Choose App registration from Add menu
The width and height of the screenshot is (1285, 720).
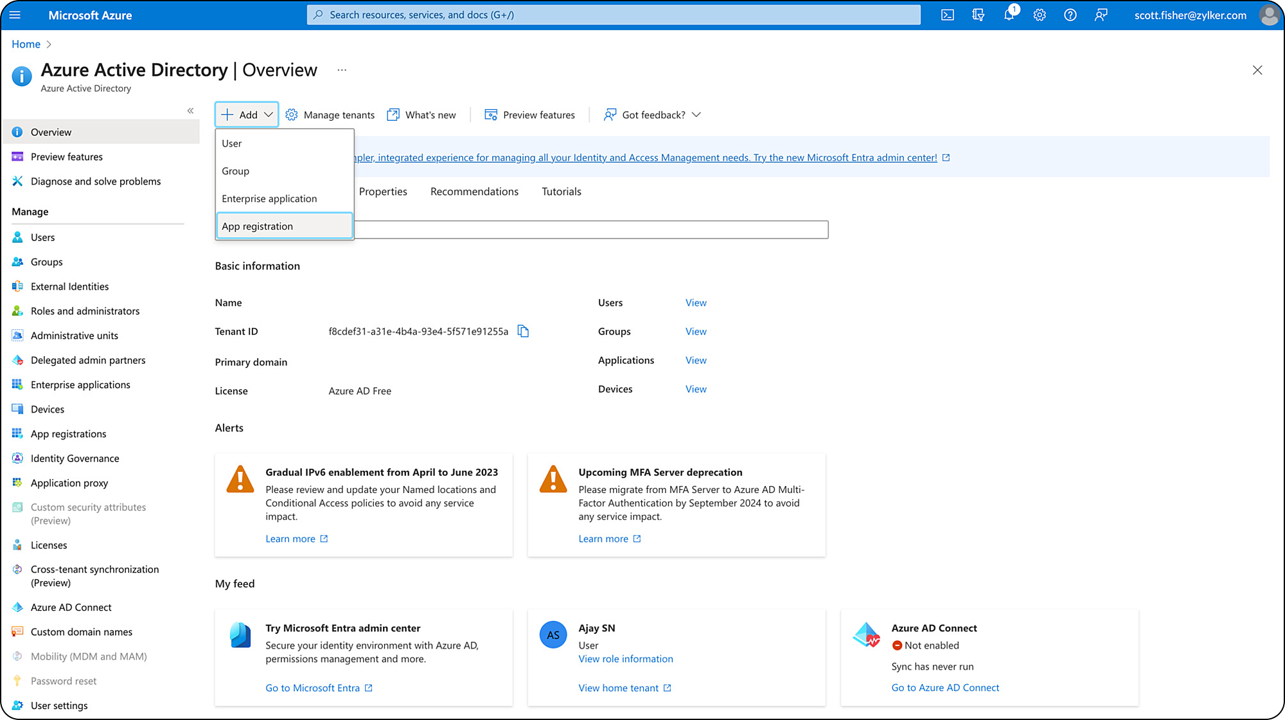coord(285,226)
